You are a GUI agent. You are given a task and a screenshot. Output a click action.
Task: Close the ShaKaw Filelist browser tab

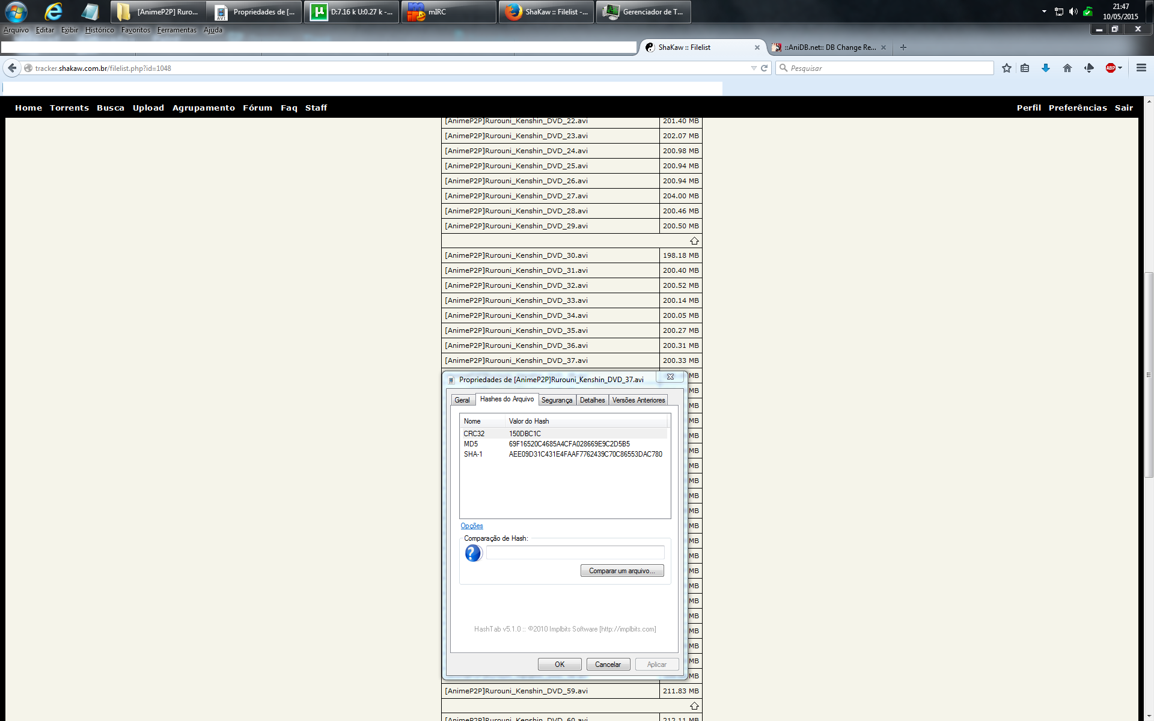point(757,47)
